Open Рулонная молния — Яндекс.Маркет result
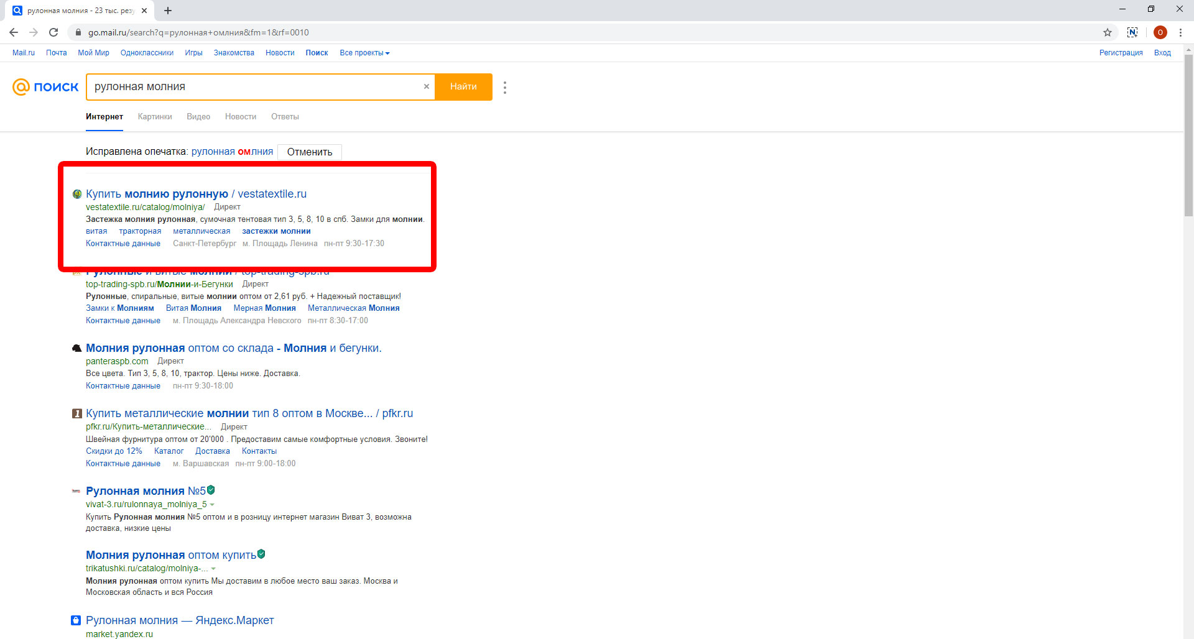The width and height of the screenshot is (1194, 639). (x=180, y=620)
